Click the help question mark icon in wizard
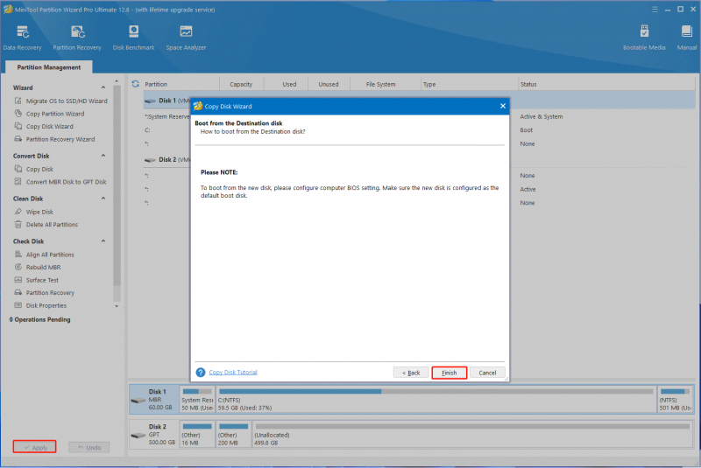This screenshot has width=701, height=468. [x=201, y=372]
